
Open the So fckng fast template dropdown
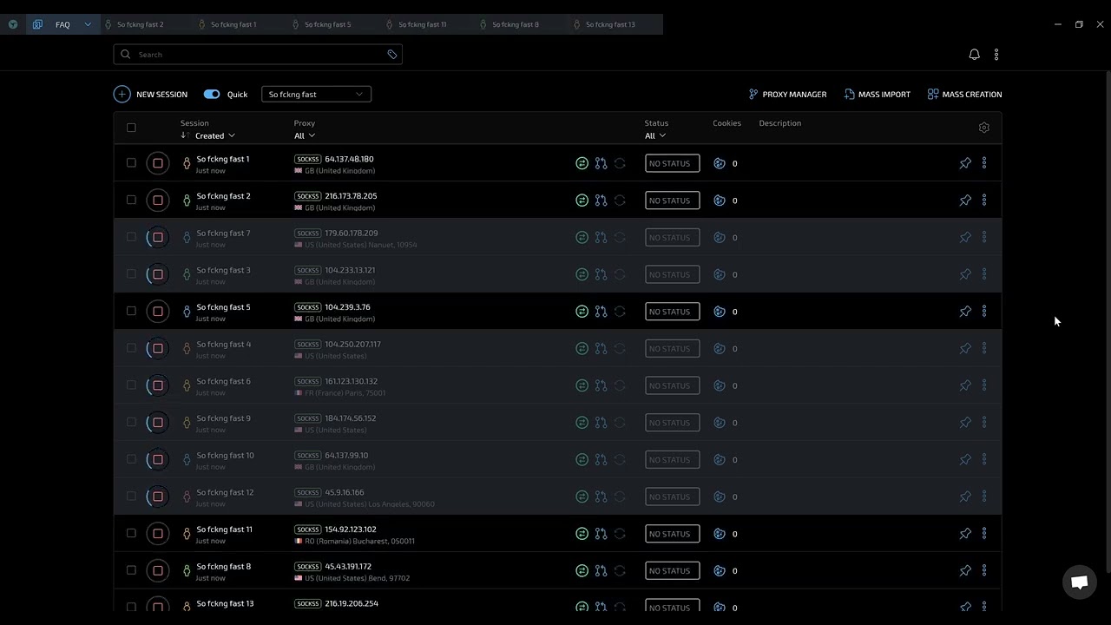tap(316, 94)
